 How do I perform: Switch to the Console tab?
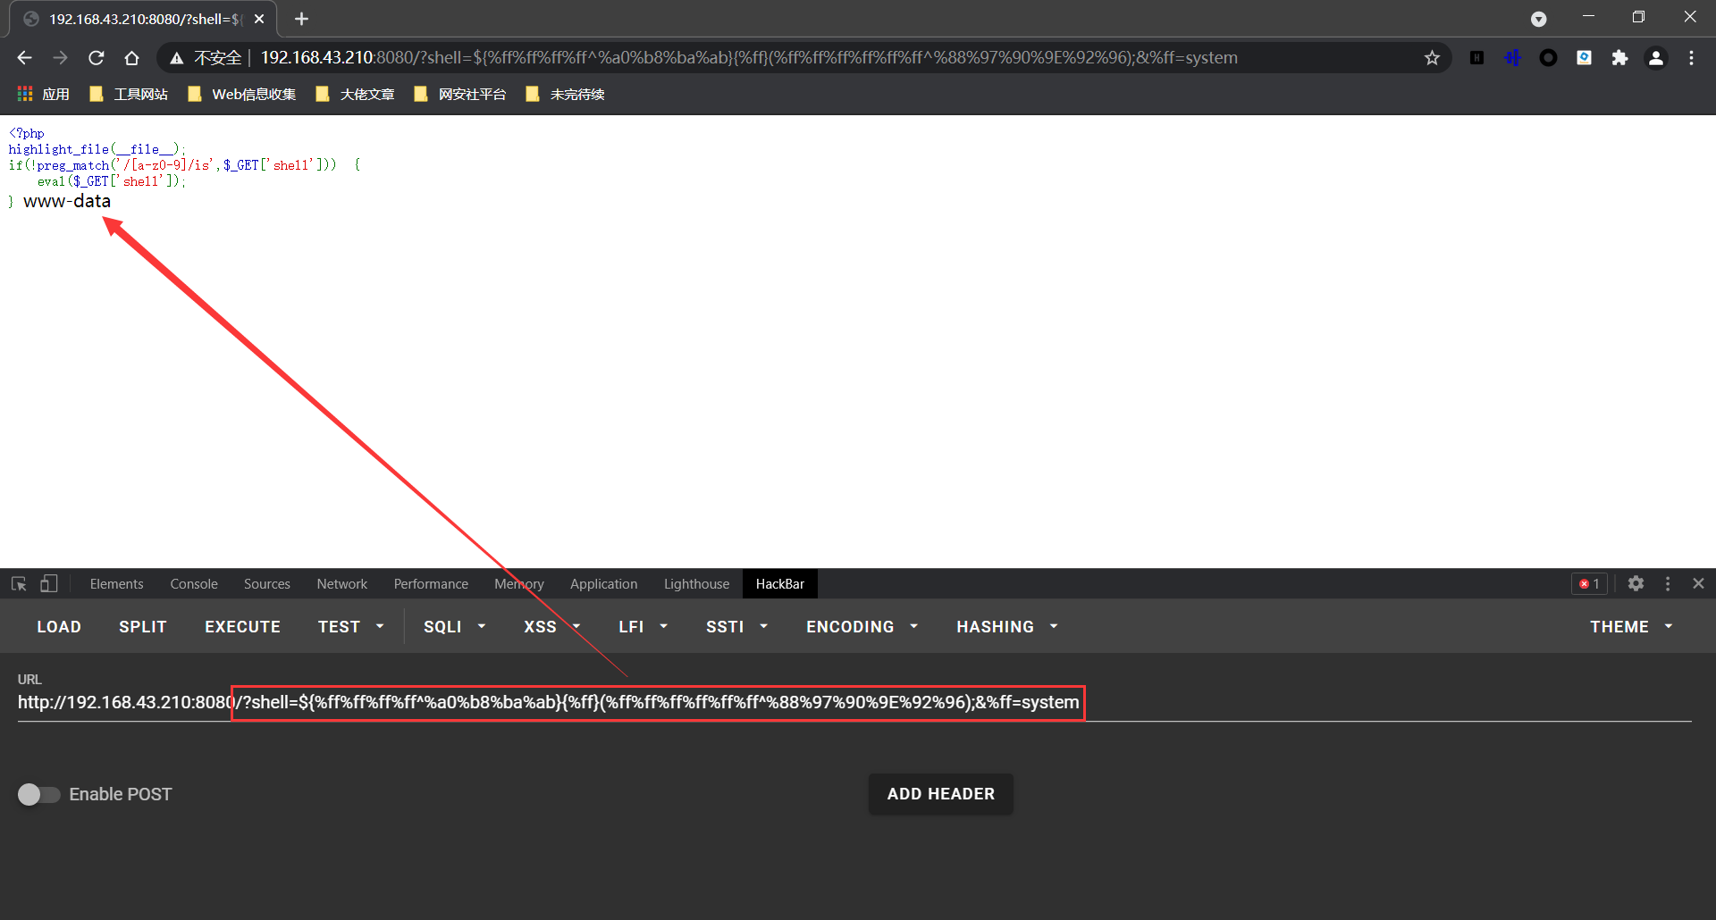tap(194, 583)
